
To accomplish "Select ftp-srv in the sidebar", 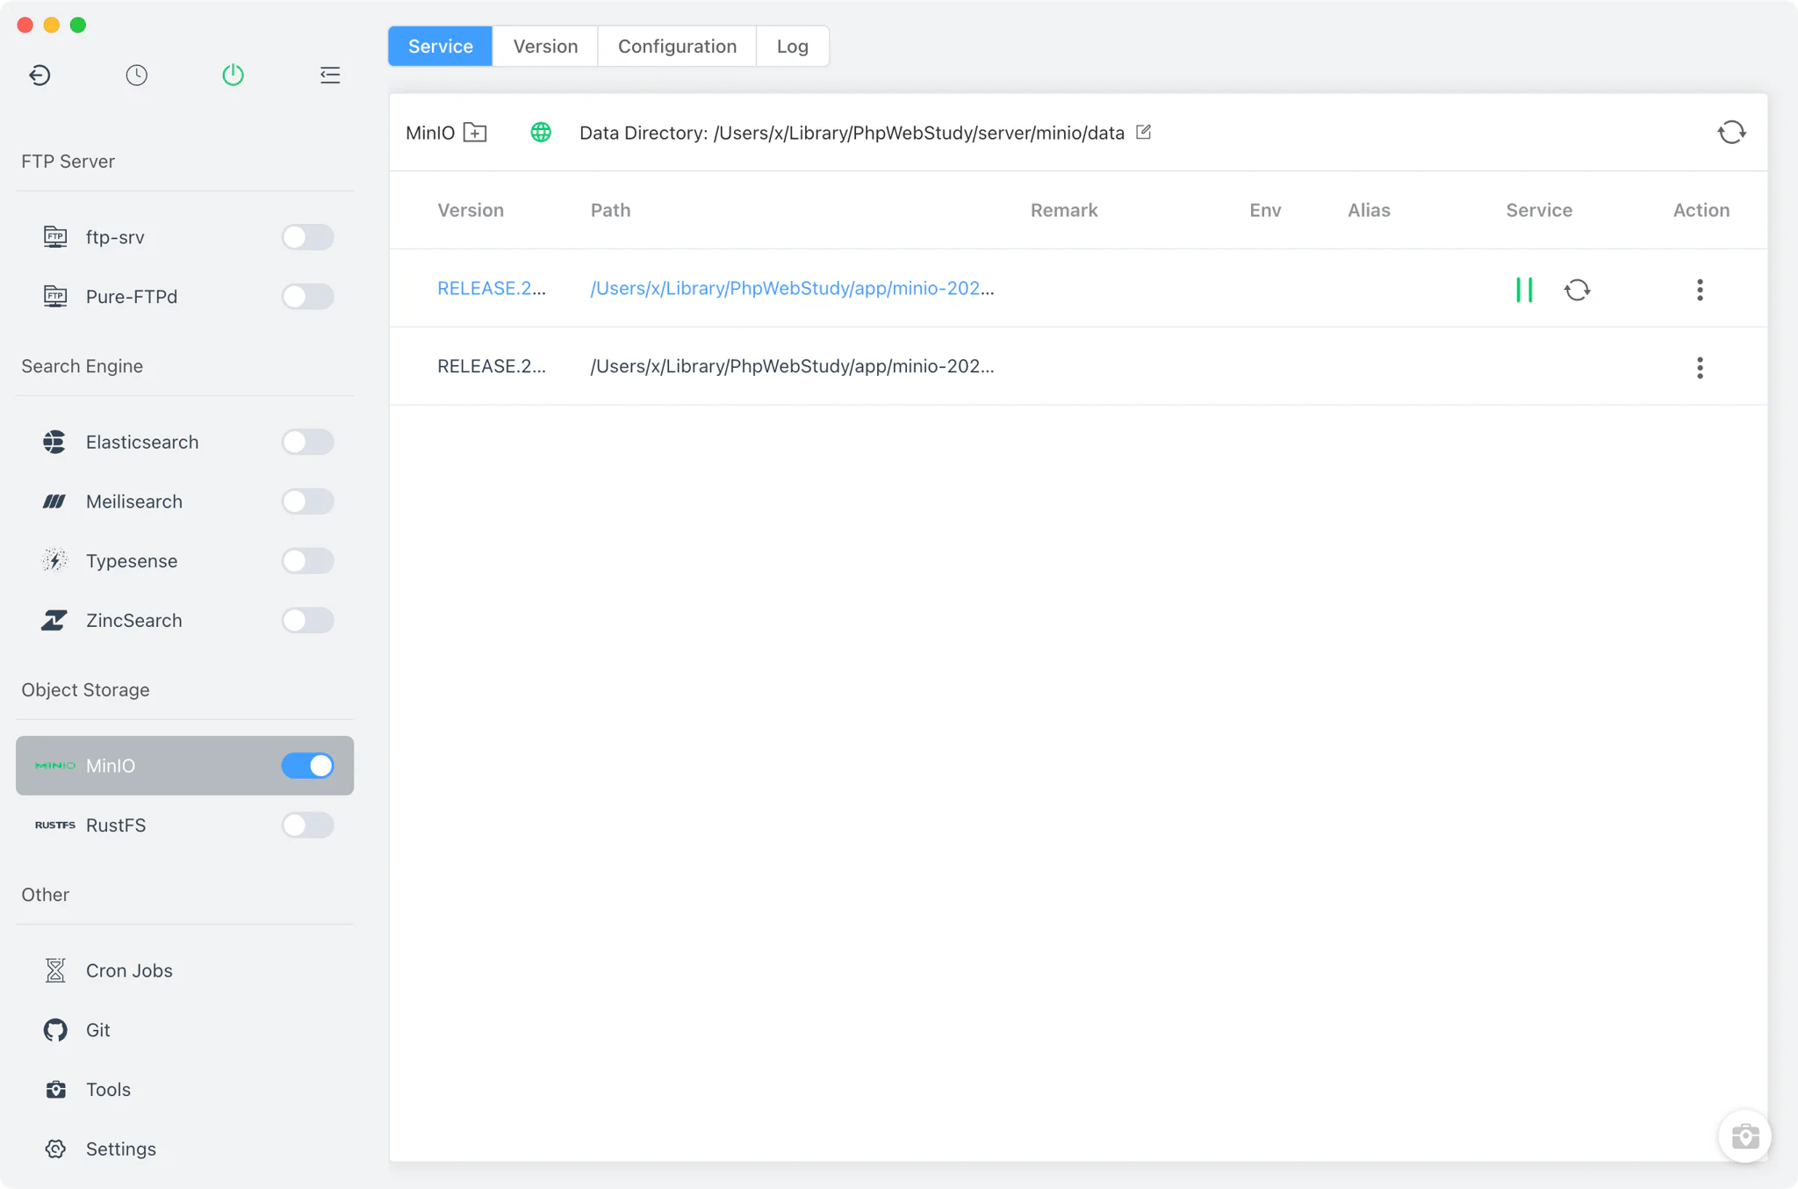I will (115, 237).
